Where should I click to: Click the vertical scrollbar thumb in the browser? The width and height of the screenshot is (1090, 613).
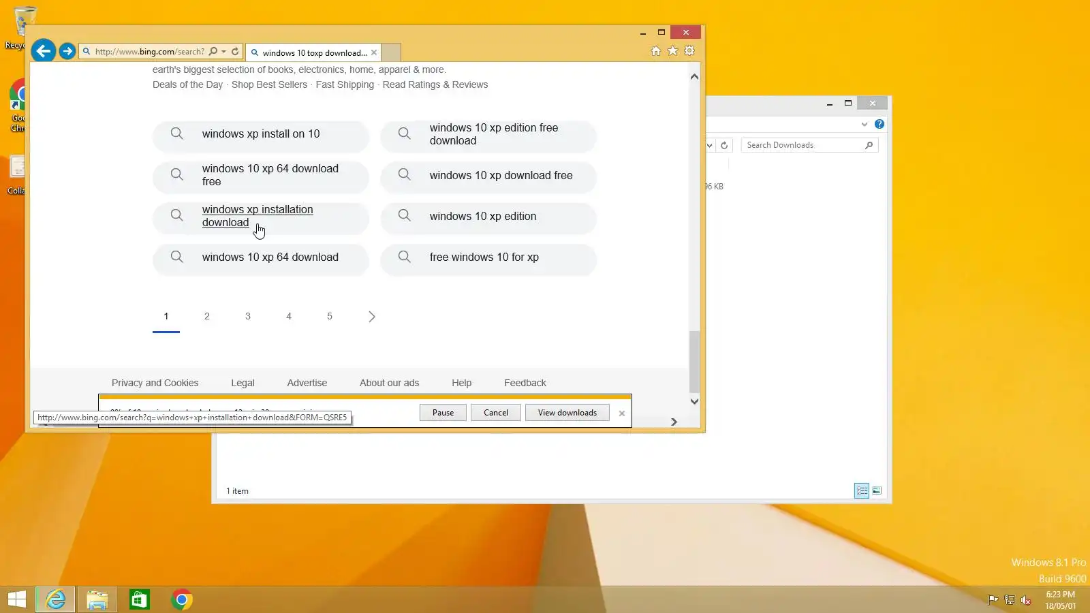click(694, 361)
